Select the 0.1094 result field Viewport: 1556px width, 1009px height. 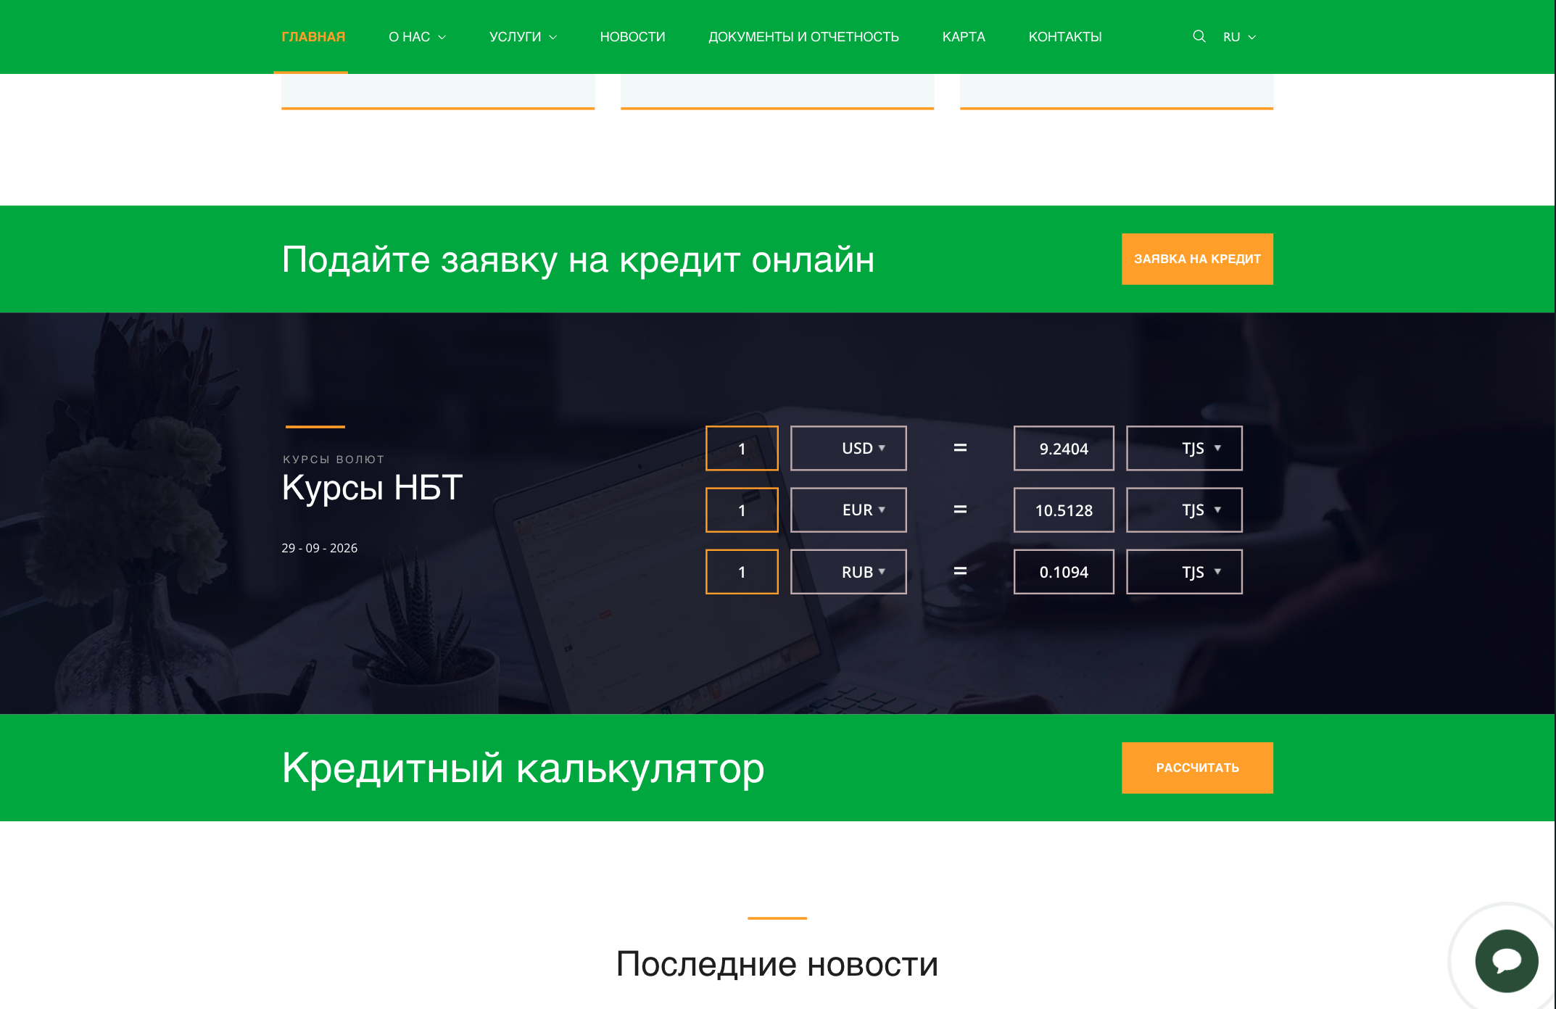(x=1064, y=571)
